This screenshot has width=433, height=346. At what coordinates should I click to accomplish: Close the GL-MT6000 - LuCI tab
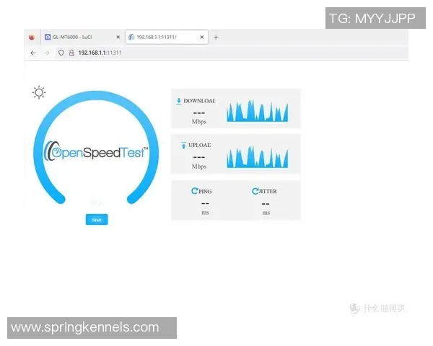coord(117,37)
